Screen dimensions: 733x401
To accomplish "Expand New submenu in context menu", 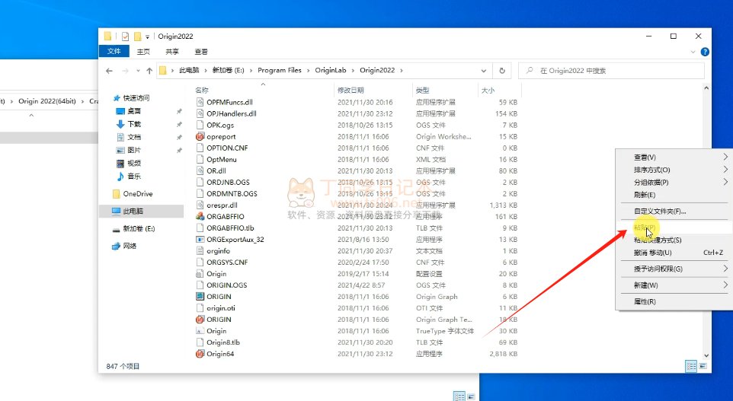I will pos(674,285).
